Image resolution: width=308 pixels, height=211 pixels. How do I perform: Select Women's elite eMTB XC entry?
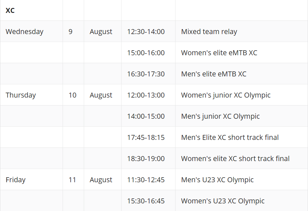pyautogui.click(x=241, y=53)
